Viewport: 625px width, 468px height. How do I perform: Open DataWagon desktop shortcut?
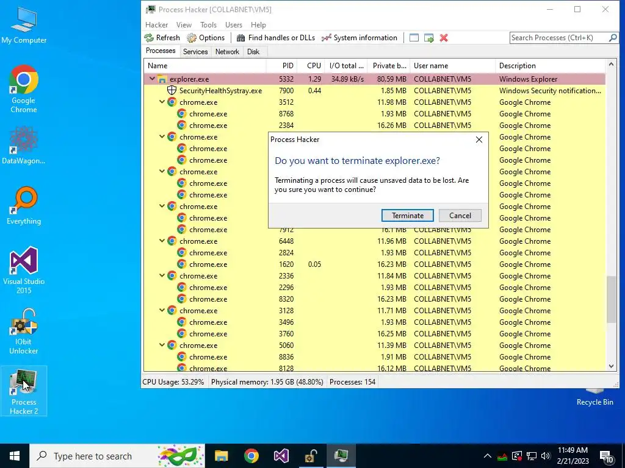(x=24, y=145)
